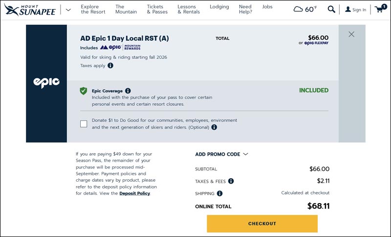This screenshot has width=391, height=237.
Task: Click the Sign In link
Action: click(x=355, y=9)
